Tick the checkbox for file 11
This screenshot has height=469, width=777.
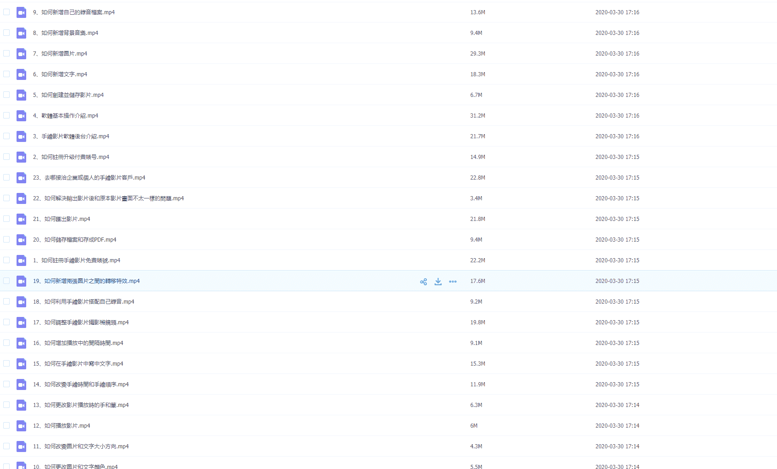[6, 446]
